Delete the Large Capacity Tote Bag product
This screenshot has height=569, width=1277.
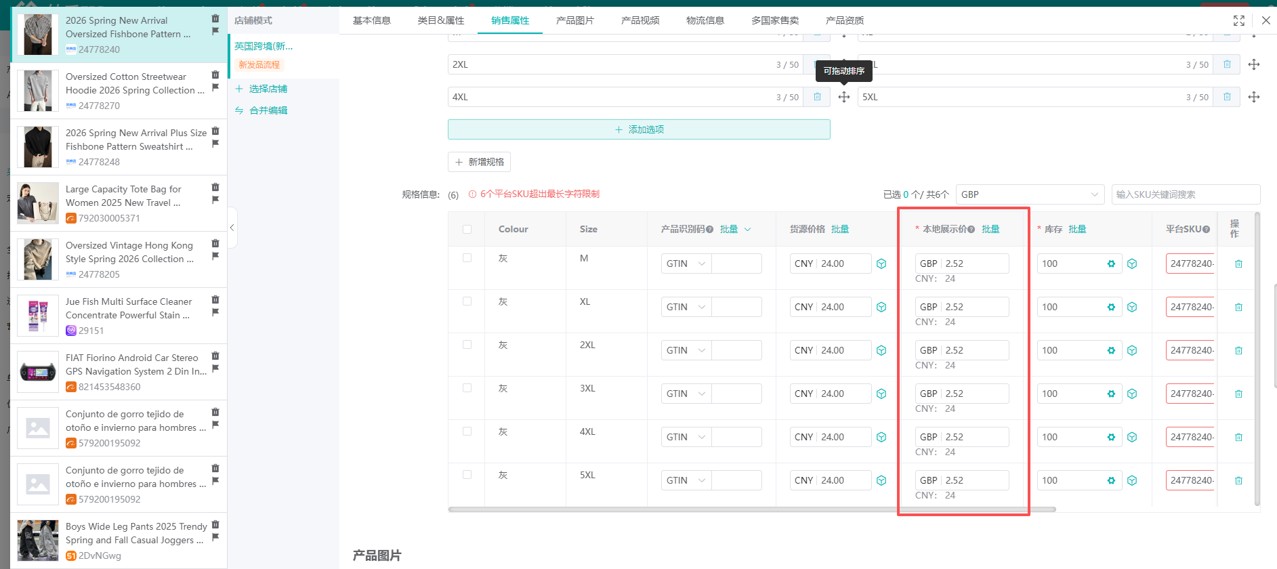215,187
